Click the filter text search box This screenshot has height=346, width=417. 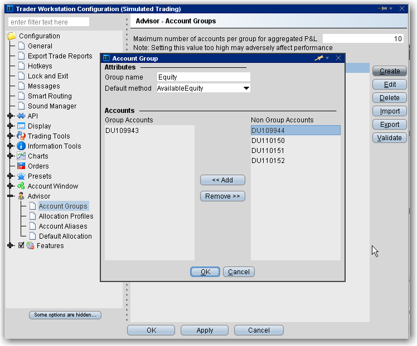[x=49, y=22]
